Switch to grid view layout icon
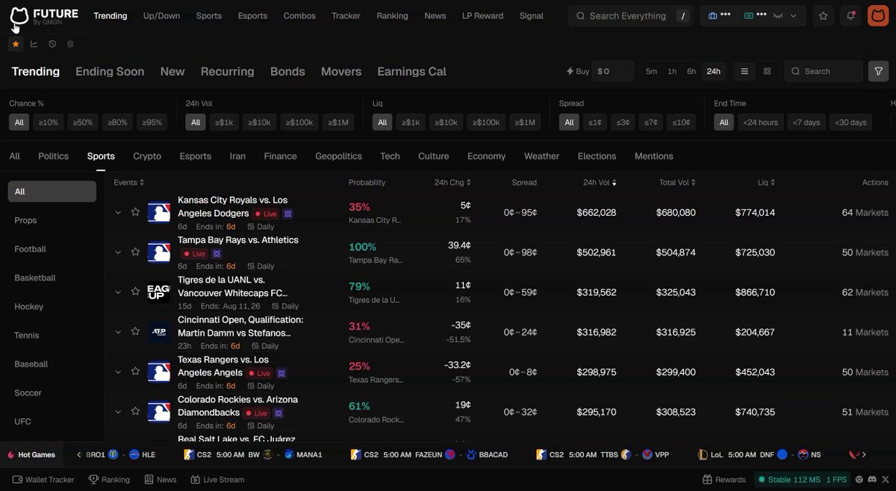Viewport: 896px width, 491px height. [767, 71]
